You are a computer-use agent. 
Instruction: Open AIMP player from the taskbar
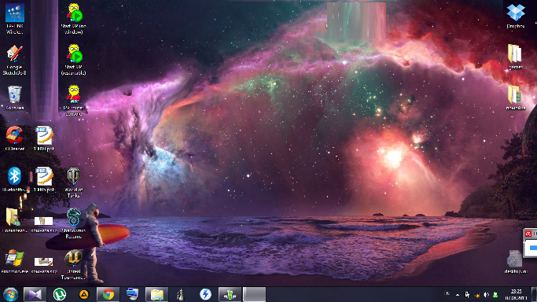(x=84, y=294)
